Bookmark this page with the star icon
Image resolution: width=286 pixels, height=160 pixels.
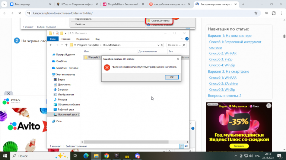click(x=256, y=13)
